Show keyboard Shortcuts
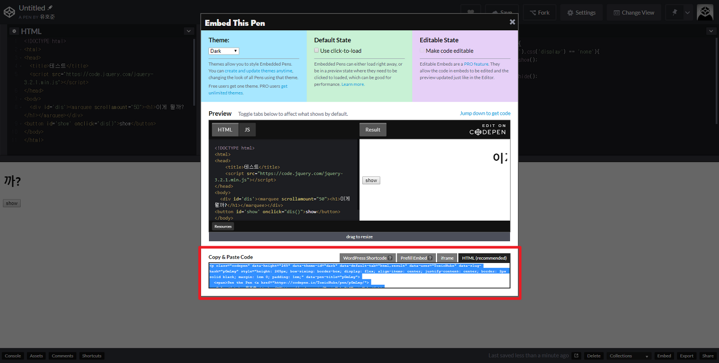719x363 pixels. 92,356
